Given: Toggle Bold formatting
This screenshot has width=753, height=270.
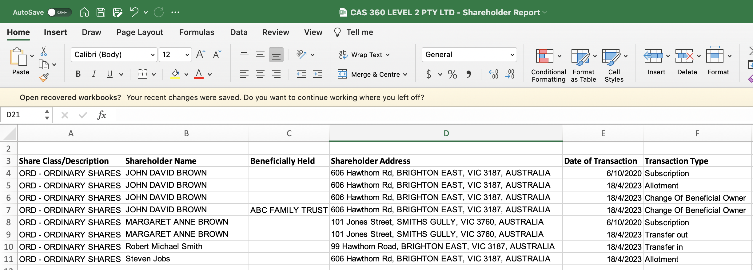Looking at the screenshot, I should point(78,74).
